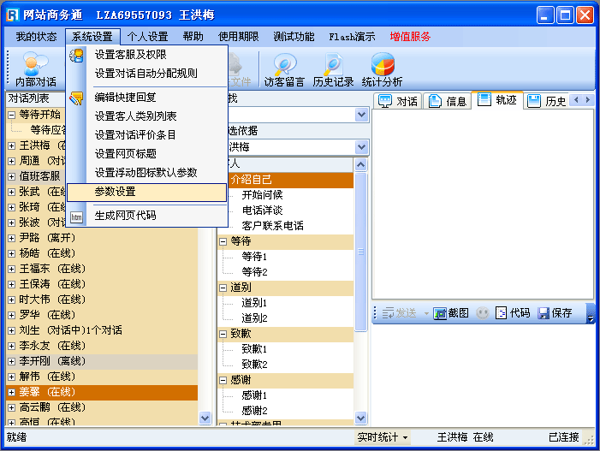Open the 洪梅 combo box dropdown
The width and height of the screenshot is (600, 451).
coord(361,147)
